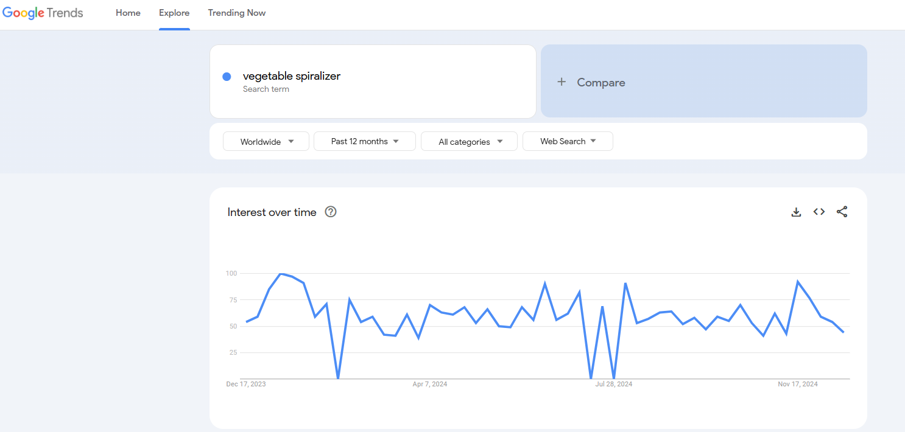Screen dimensions: 905x432
Task: Click the chart peak near 100
Action: coord(281,274)
